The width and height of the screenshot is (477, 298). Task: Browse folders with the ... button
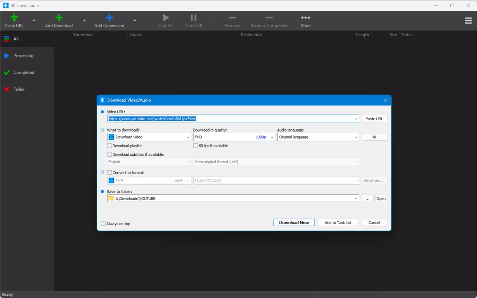[368, 199]
